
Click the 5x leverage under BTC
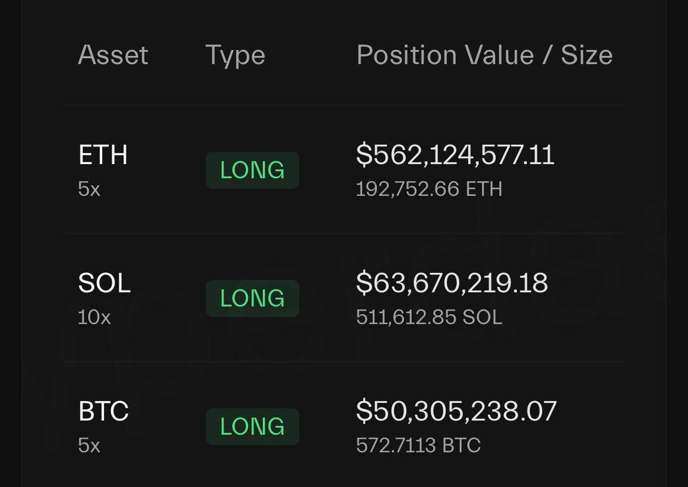tap(89, 445)
